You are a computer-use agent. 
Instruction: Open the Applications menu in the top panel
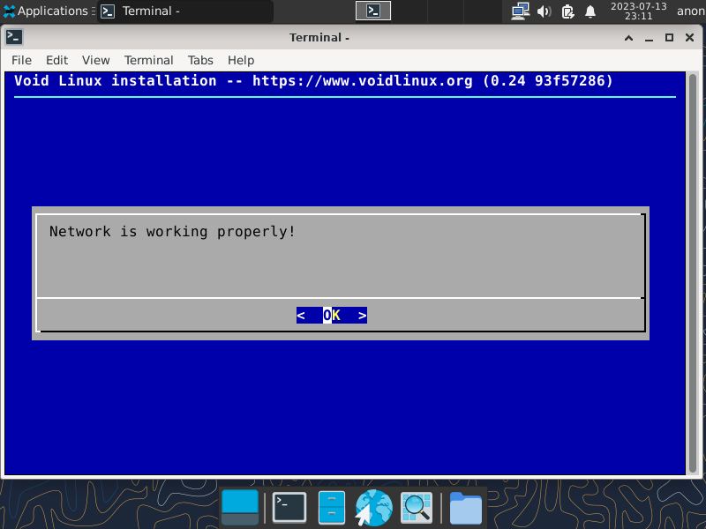[45, 11]
